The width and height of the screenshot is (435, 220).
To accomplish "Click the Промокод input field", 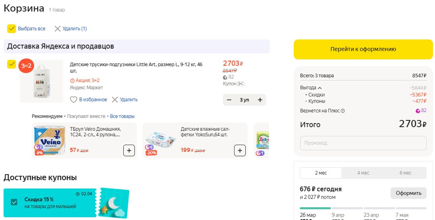I will pos(363,143).
